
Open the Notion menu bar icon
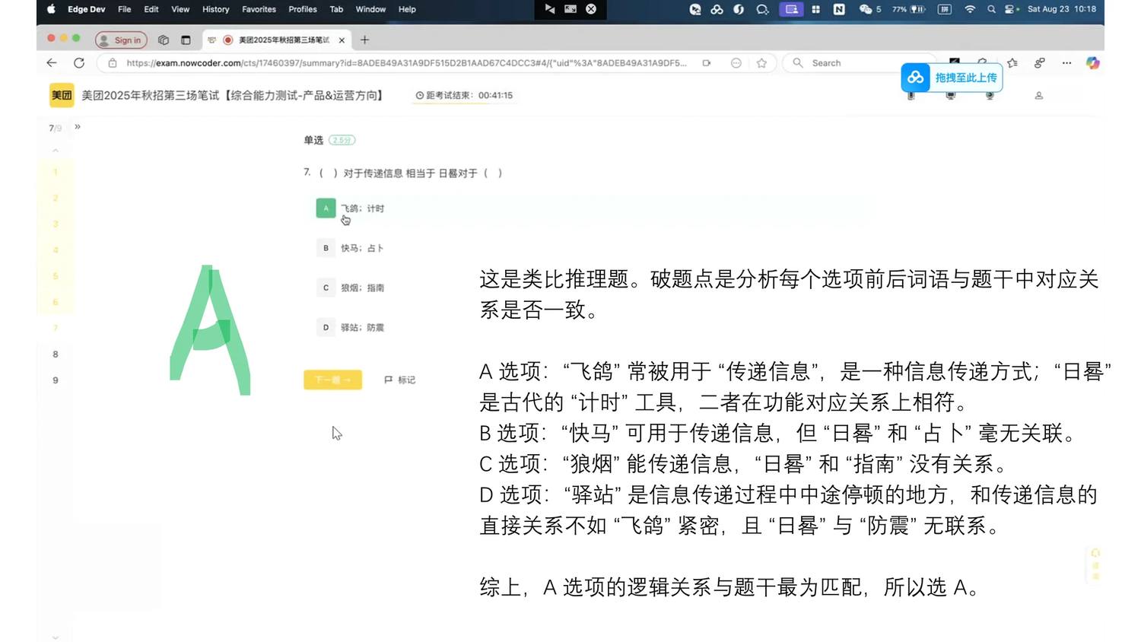[x=839, y=9]
